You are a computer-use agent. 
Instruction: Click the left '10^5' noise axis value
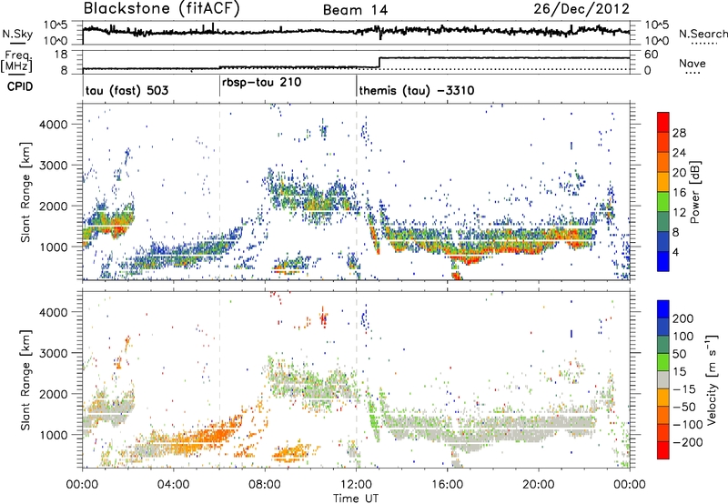click(x=56, y=25)
